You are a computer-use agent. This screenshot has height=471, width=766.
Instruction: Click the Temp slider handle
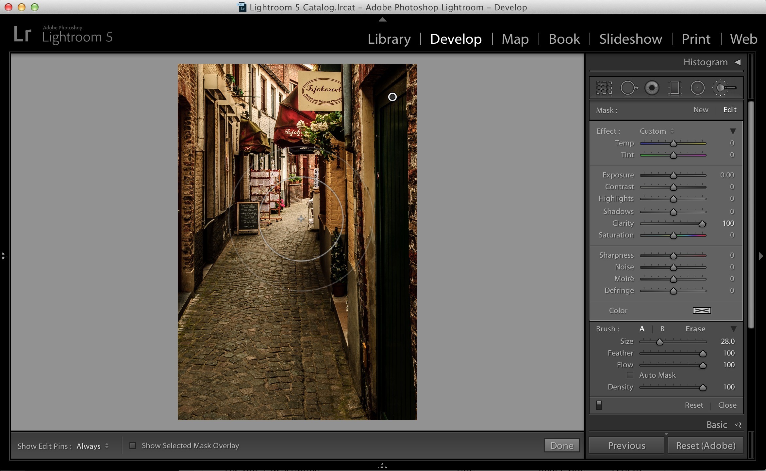coord(673,144)
